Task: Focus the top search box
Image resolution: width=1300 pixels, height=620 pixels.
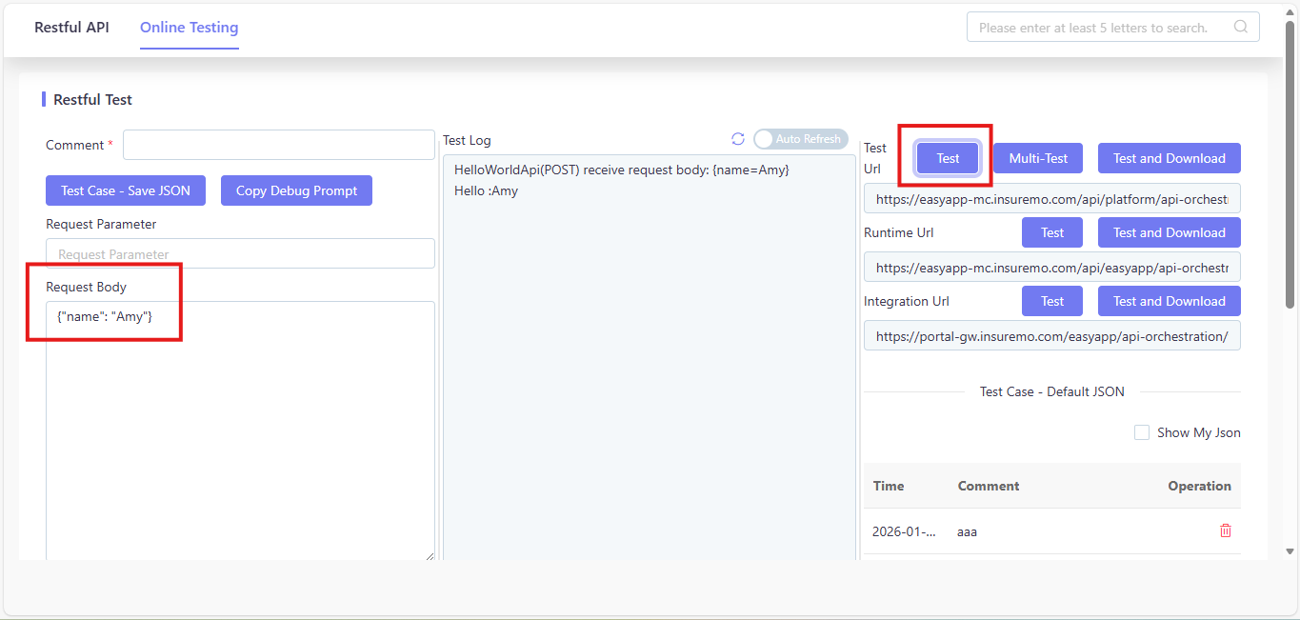Action: tap(1112, 27)
